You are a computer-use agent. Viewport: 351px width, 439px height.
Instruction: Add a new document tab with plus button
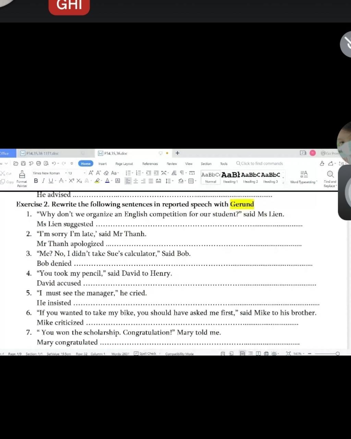coord(177,153)
